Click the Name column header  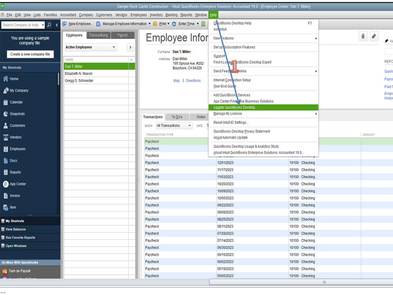click(x=97, y=59)
